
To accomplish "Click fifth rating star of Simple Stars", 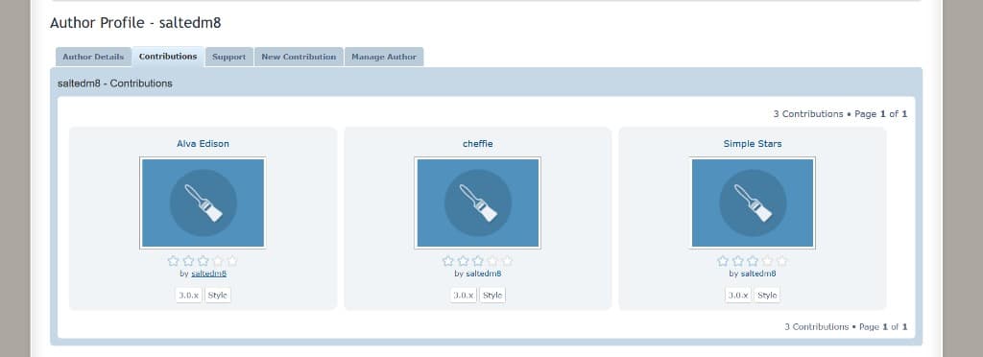I will click(781, 260).
